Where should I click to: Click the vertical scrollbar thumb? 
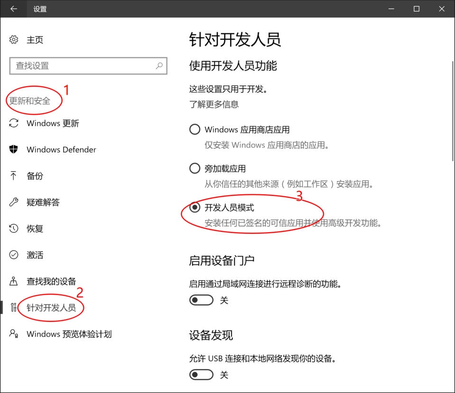[453, 111]
